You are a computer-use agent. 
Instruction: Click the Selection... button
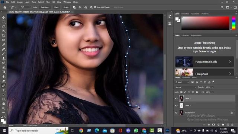click(45, 7)
